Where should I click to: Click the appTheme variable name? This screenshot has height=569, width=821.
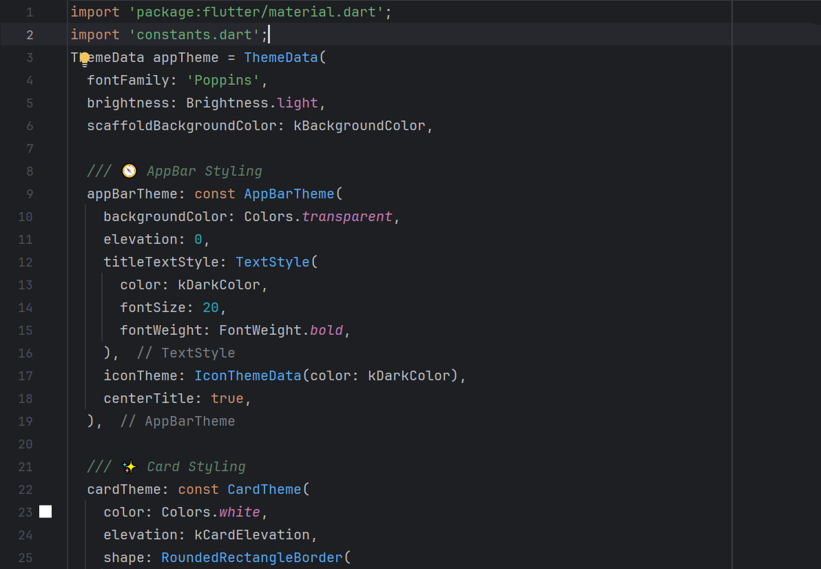tap(186, 58)
